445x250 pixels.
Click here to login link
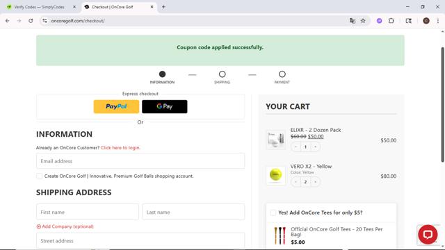120,148
